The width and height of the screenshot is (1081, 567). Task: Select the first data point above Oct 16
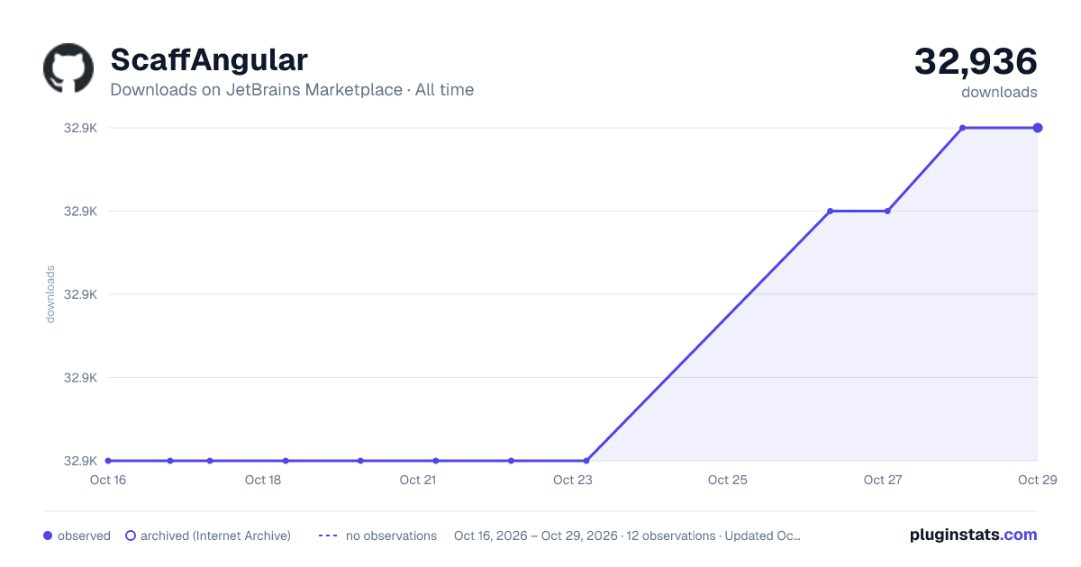(108, 461)
